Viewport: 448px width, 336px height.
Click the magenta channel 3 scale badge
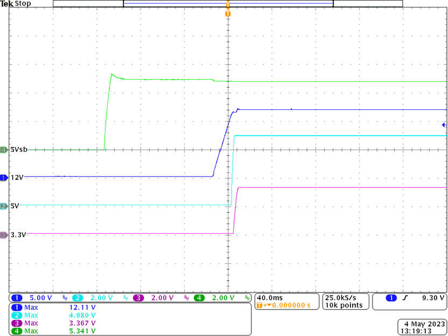coord(139,298)
